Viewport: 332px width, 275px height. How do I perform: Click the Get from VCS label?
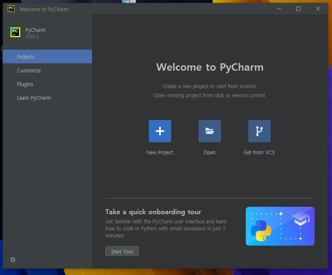point(259,153)
